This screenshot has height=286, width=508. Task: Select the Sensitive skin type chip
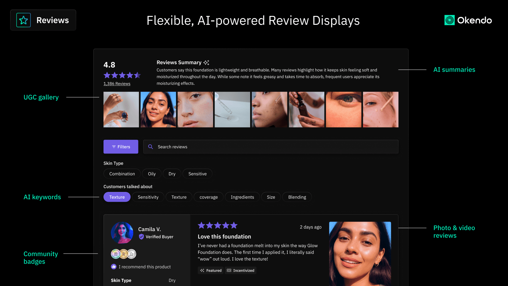coord(197,174)
